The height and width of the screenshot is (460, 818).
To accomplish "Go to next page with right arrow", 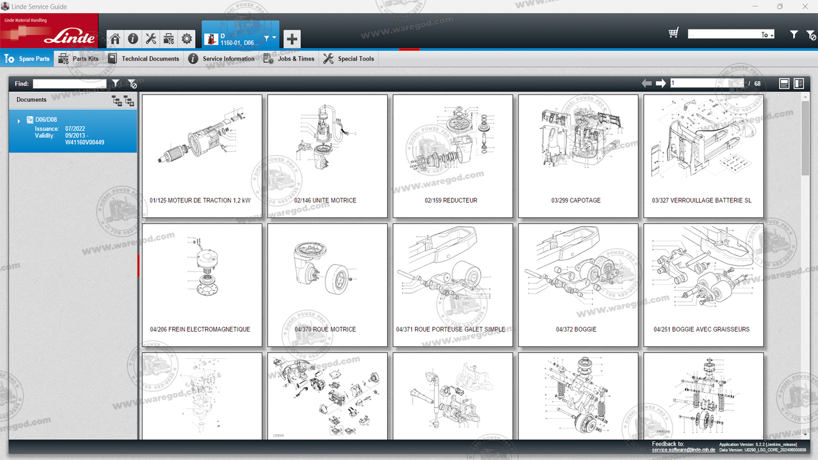I will [x=661, y=84].
